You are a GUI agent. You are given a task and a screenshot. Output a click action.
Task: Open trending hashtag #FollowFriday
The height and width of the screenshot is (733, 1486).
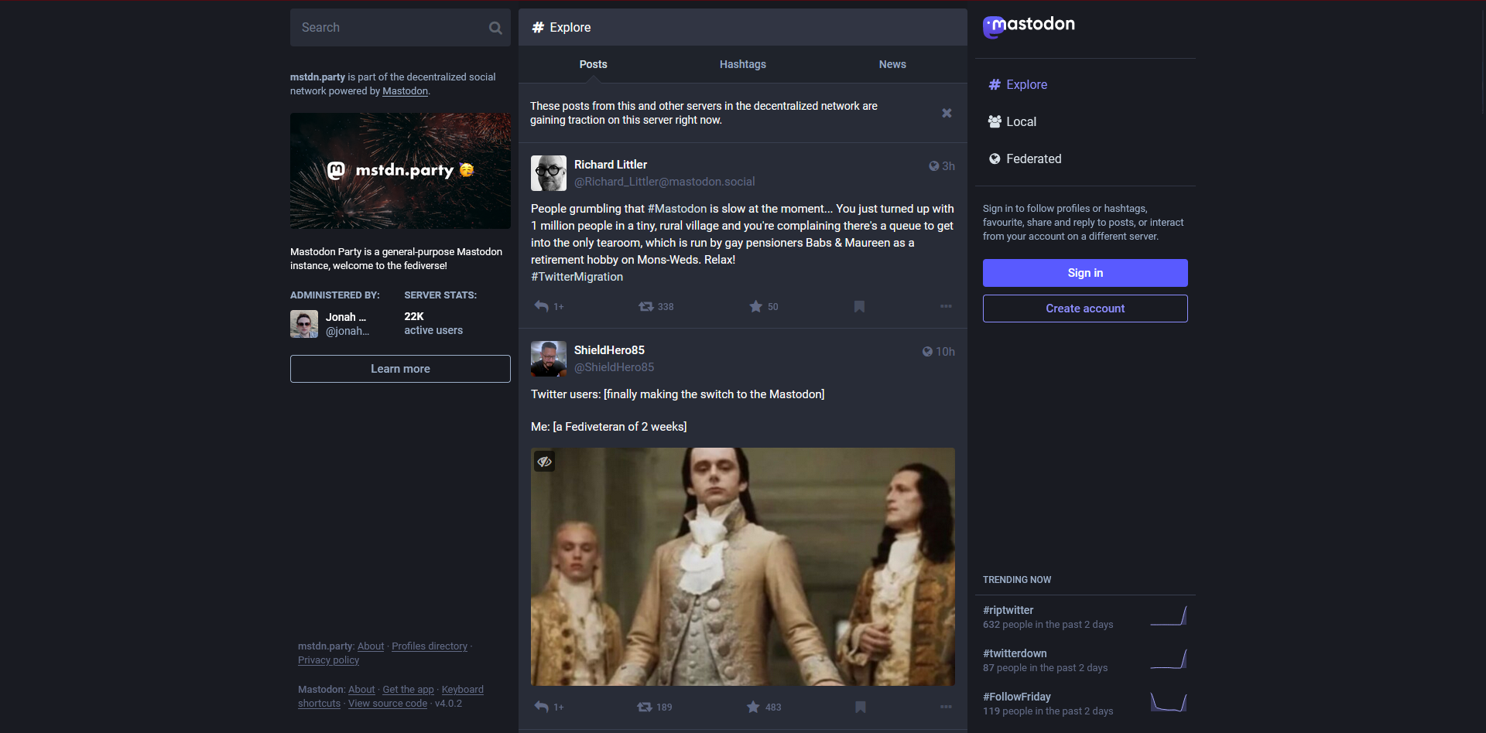[1017, 697]
